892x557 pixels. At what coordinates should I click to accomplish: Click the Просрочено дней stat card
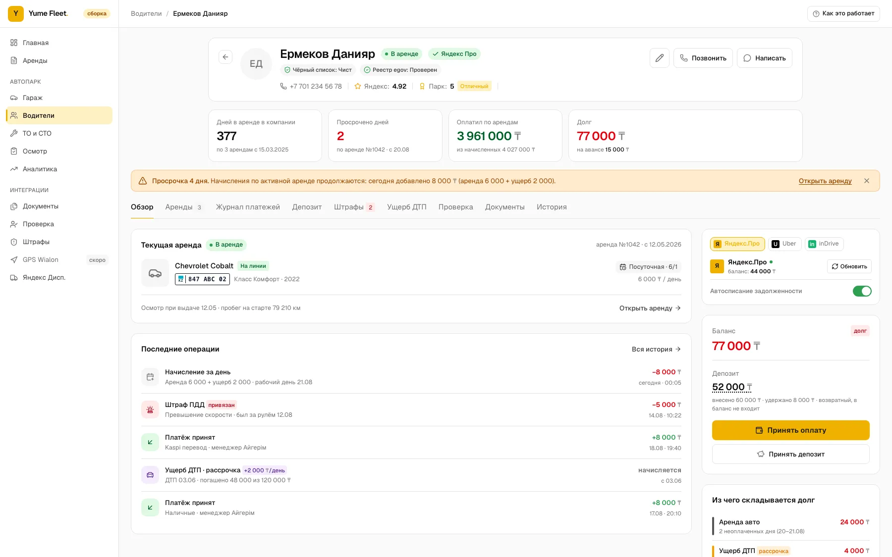click(385, 136)
